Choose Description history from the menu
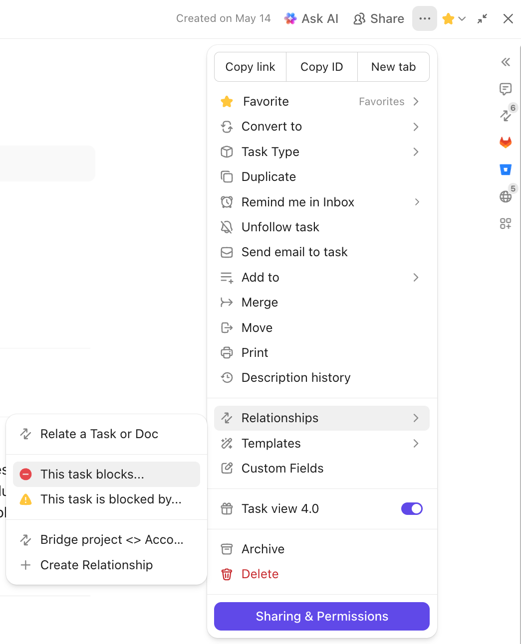521x644 pixels. (x=296, y=377)
